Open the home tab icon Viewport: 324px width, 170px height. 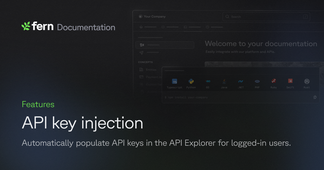(141, 27)
